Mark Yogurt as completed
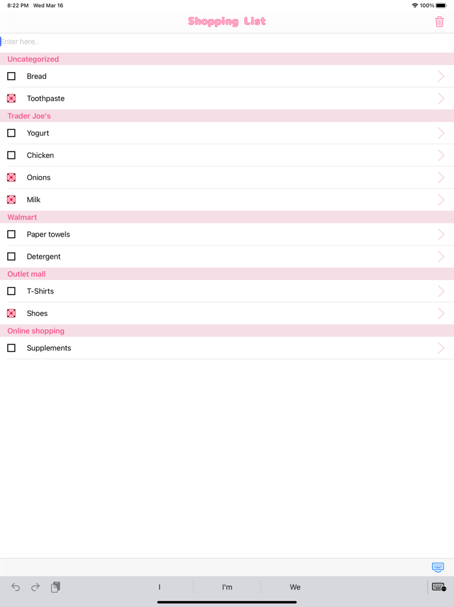 point(11,133)
